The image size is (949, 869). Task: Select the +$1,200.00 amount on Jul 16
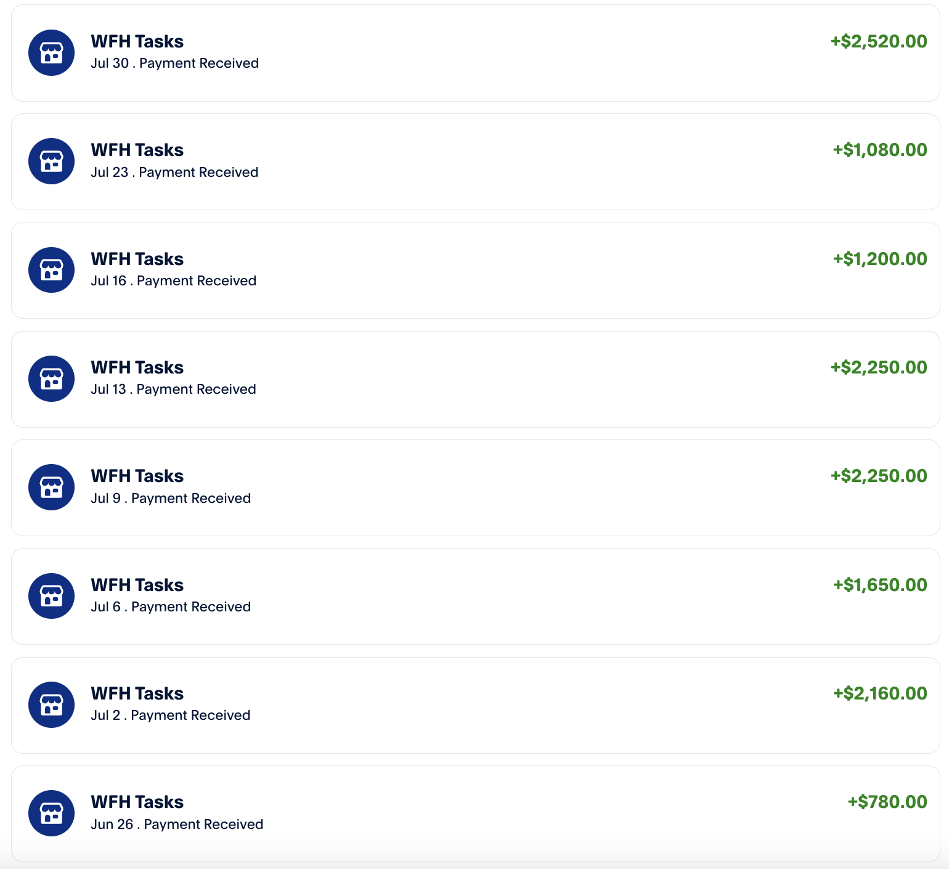(880, 259)
